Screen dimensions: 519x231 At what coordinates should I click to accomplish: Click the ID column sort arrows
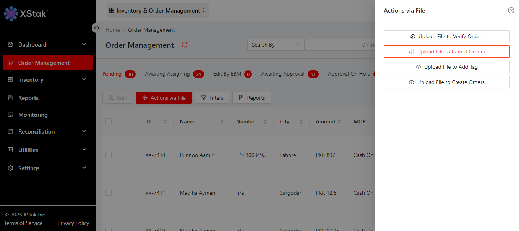pos(165,121)
